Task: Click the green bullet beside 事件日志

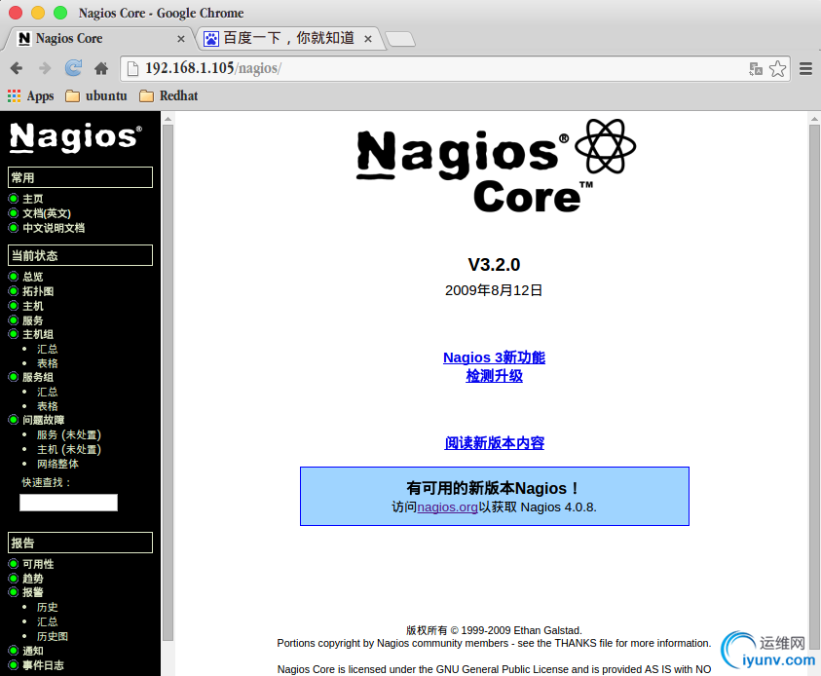Action: click(14, 665)
